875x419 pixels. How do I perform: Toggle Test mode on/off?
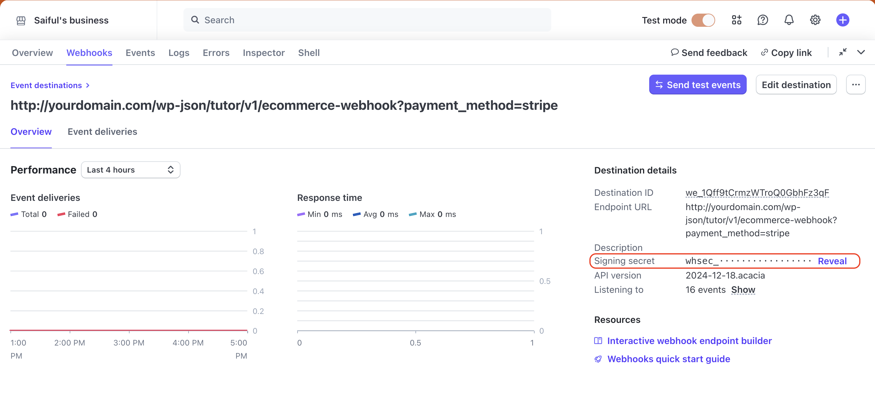point(704,20)
